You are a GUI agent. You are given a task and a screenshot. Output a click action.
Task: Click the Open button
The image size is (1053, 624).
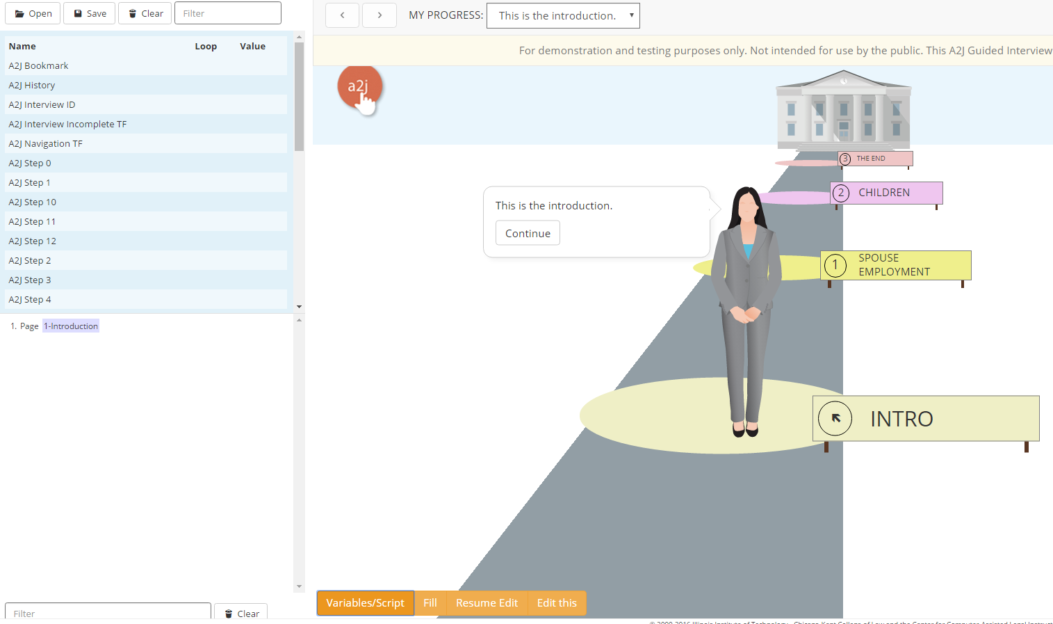[33, 13]
